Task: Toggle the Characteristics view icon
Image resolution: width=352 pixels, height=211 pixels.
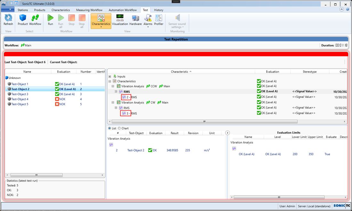Action: (101, 18)
